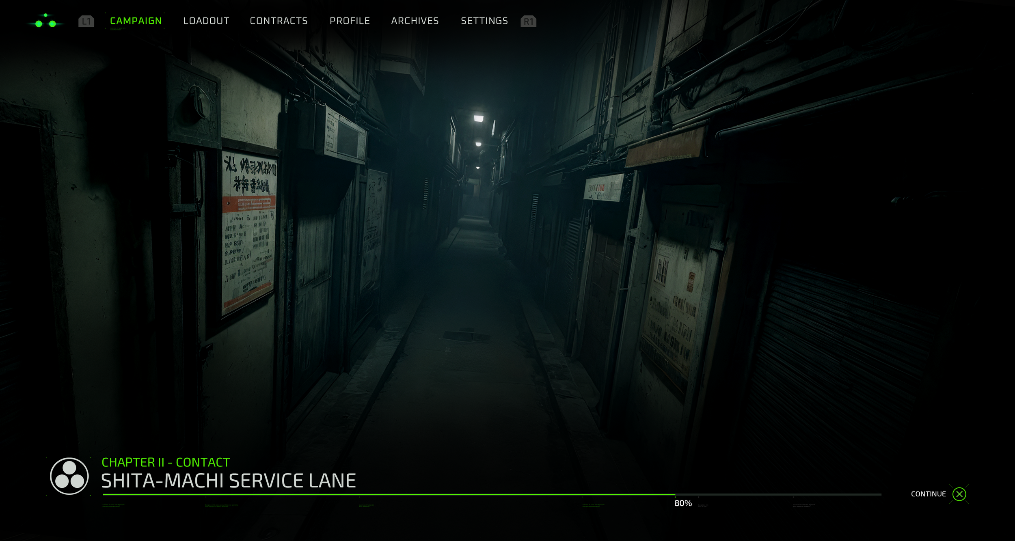
Task: Switch to the Loadout tab
Action: (206, 21)
